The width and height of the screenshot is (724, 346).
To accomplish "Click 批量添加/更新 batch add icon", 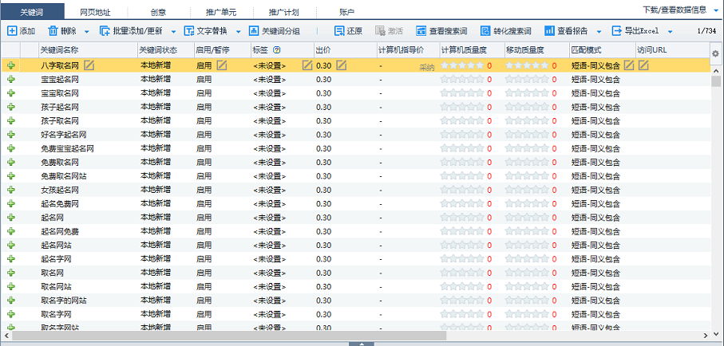I will click(105, 31).
